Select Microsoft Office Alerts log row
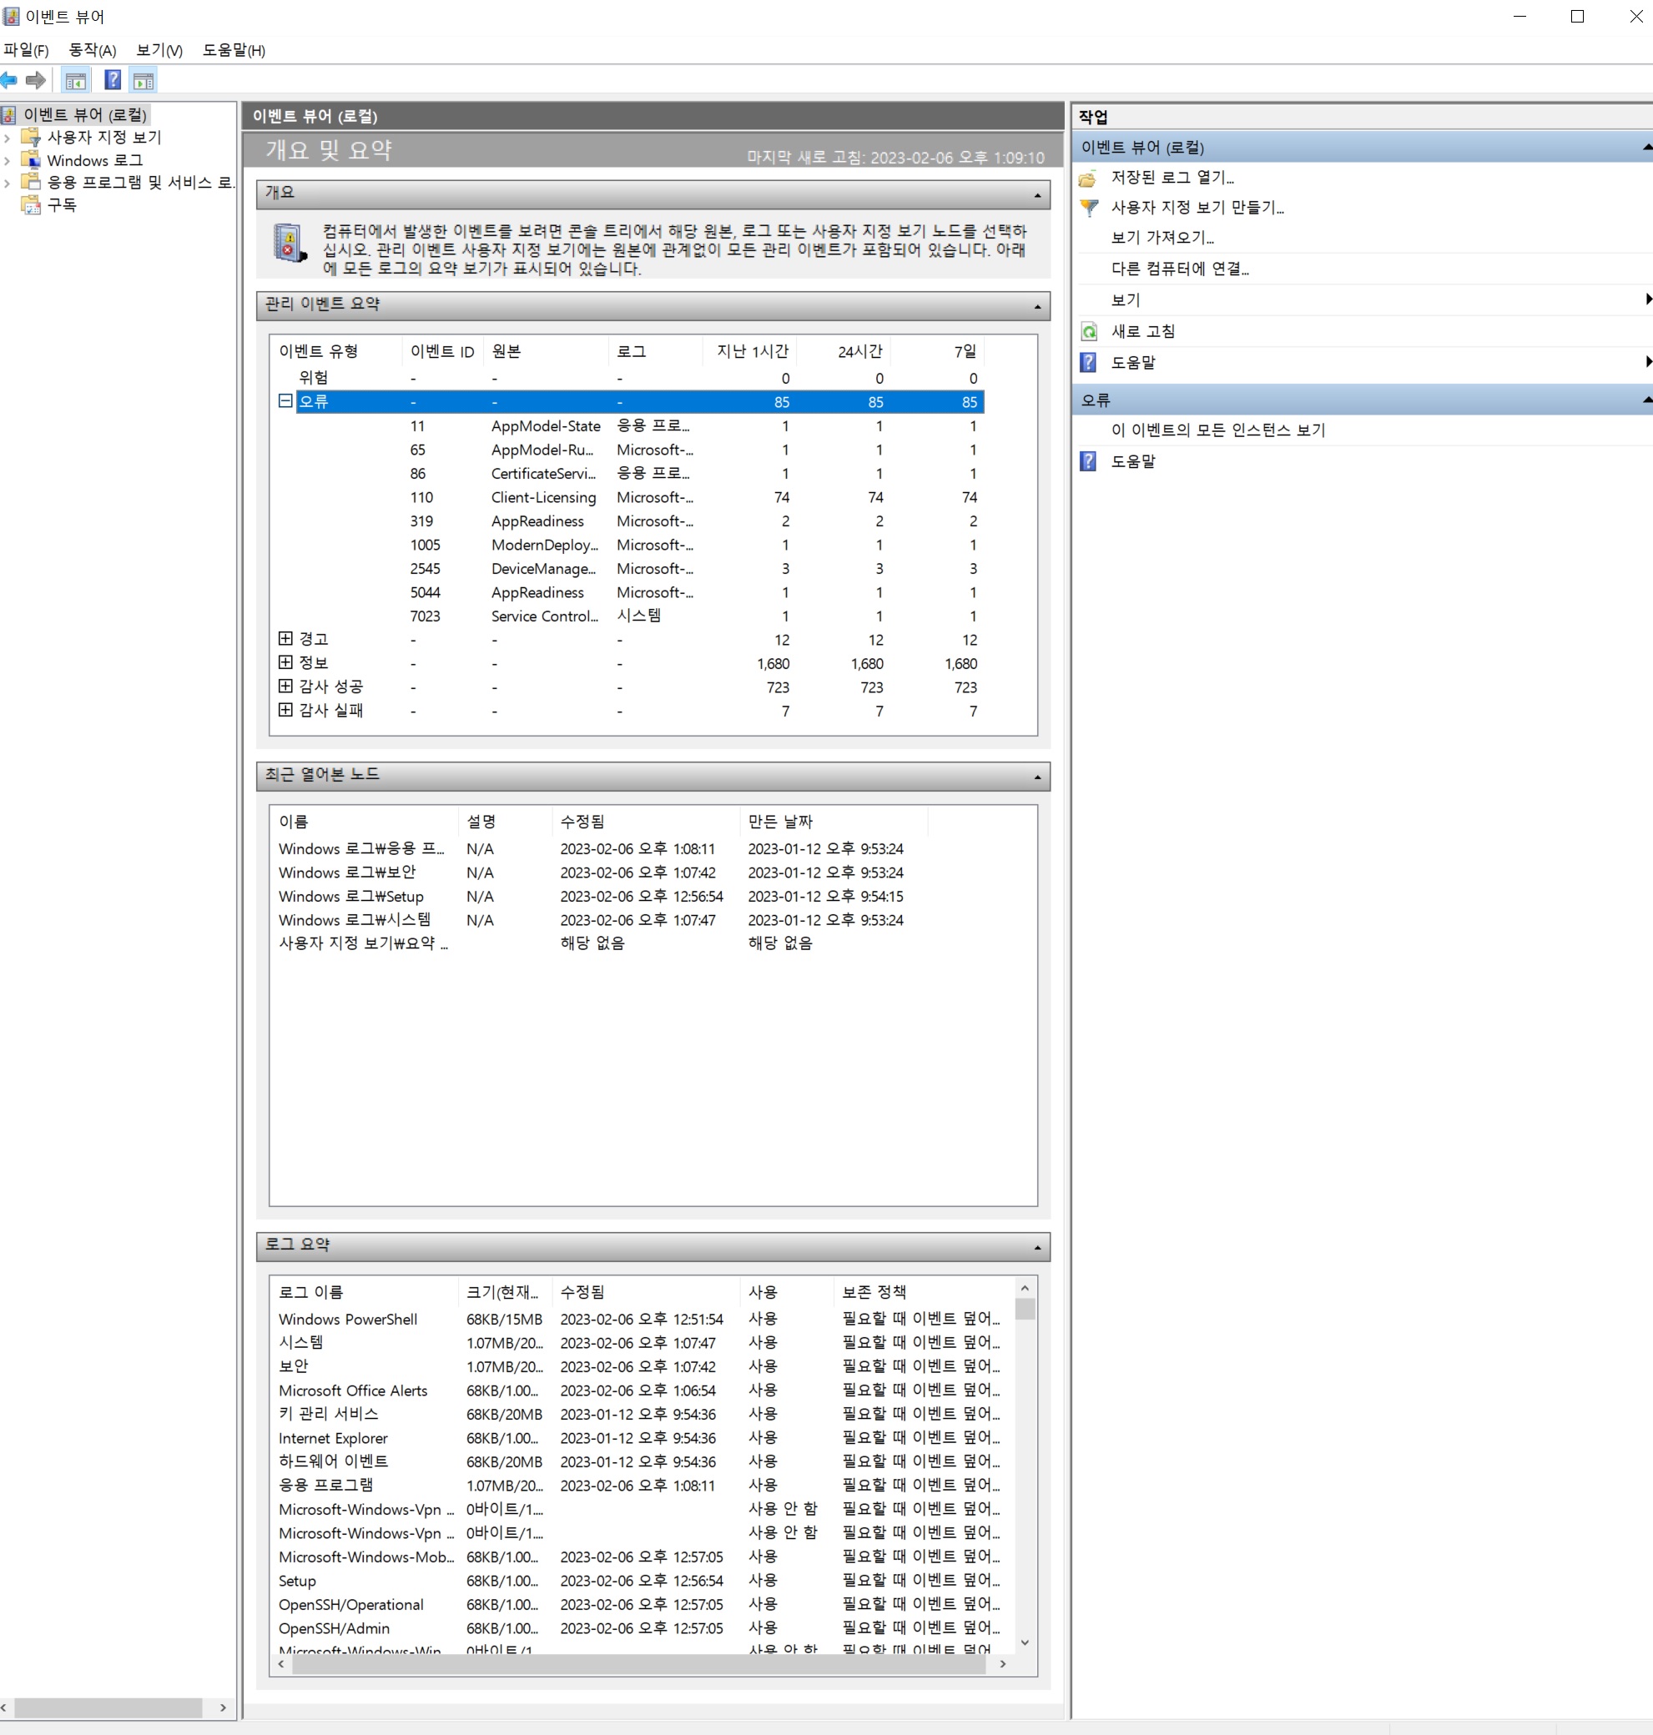 coord(642,1391)
